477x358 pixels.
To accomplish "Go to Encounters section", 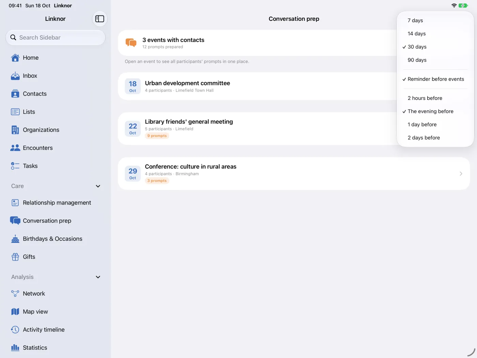I will click(56, 148).
